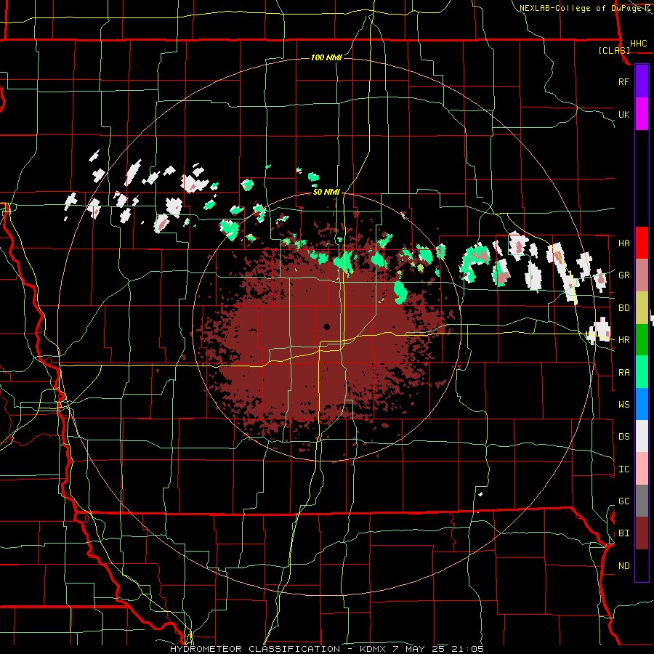Click the UK legend label text
The width and height of the screenshot is (654, 654).
pos(623,114)
